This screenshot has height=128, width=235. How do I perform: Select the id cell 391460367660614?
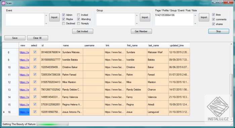click(51, 52)
